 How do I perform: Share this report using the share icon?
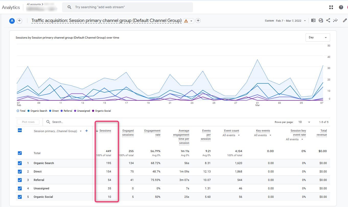328,20
